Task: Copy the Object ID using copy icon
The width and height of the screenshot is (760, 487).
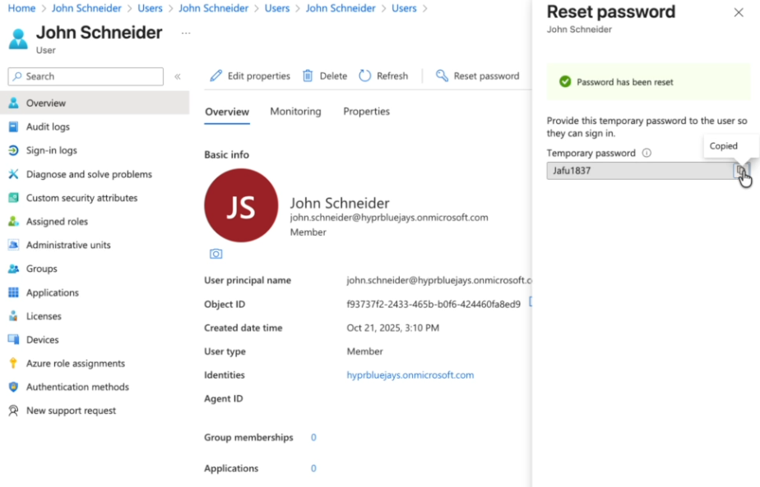Action: coord(530,303)
